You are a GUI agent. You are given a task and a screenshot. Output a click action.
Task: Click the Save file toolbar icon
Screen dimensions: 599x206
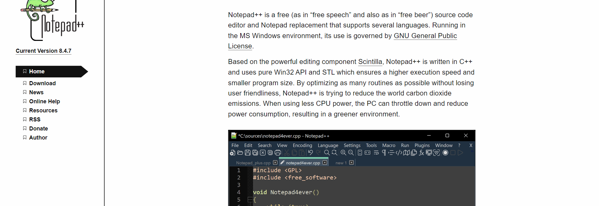coord(248,153)
